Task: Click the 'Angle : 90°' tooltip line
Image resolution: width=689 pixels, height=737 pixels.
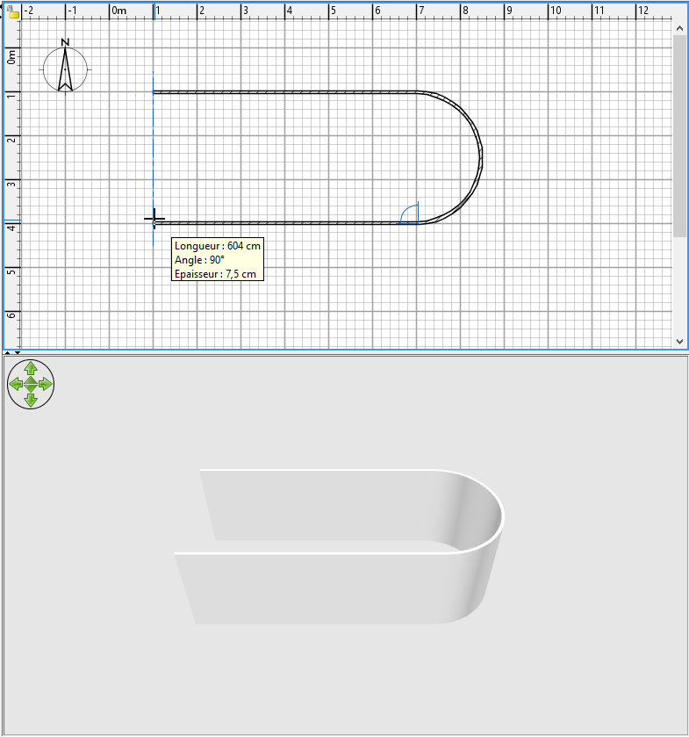Action: [x=199, y=260]
